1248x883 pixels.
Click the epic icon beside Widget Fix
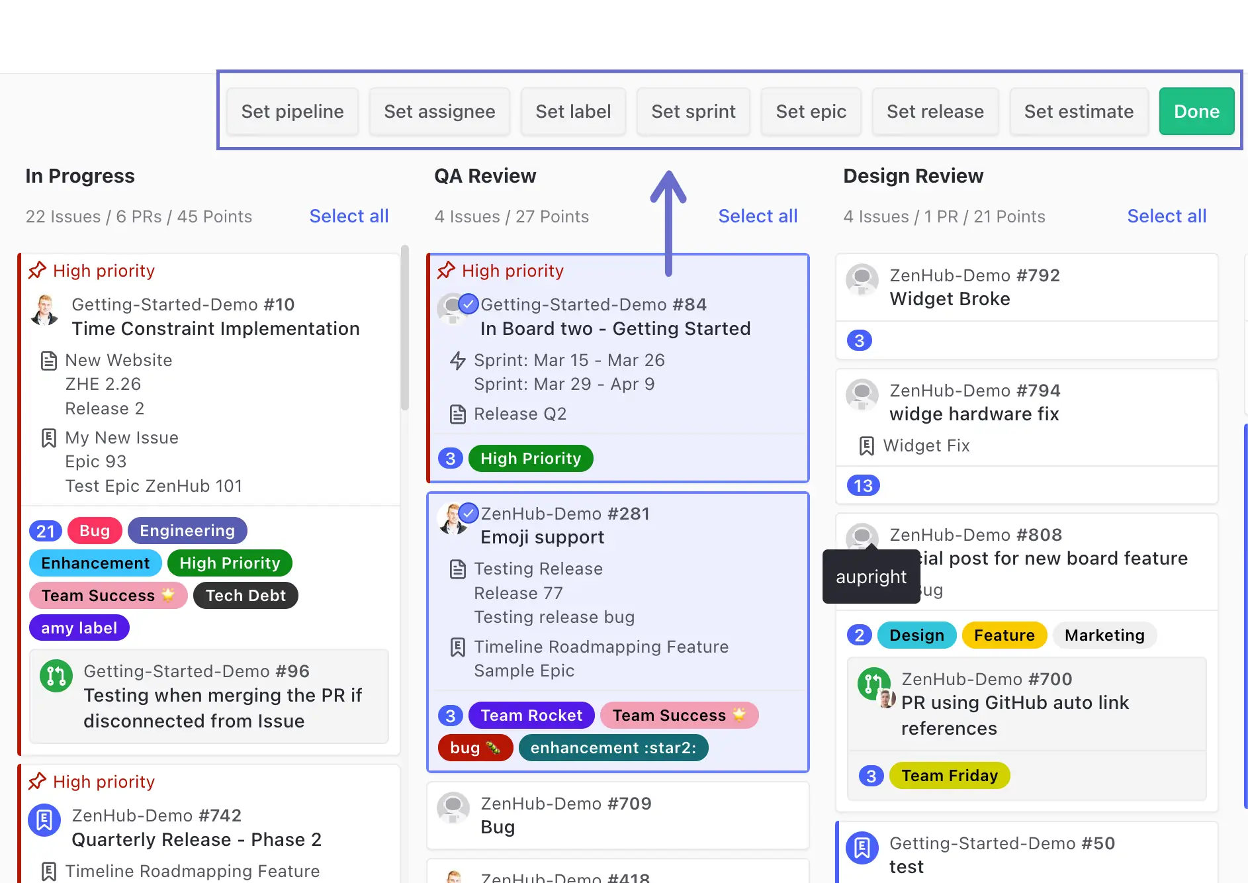tap(867, 446)
